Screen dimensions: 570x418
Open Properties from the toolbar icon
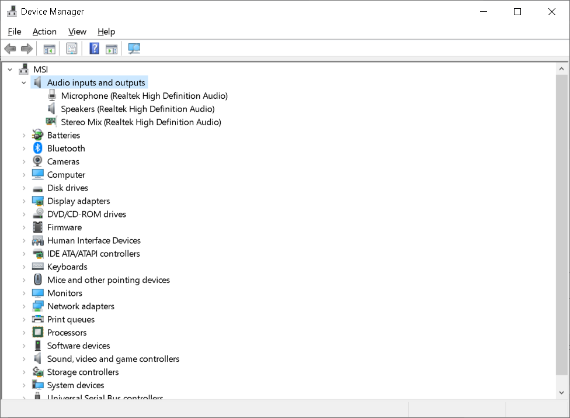72,49
